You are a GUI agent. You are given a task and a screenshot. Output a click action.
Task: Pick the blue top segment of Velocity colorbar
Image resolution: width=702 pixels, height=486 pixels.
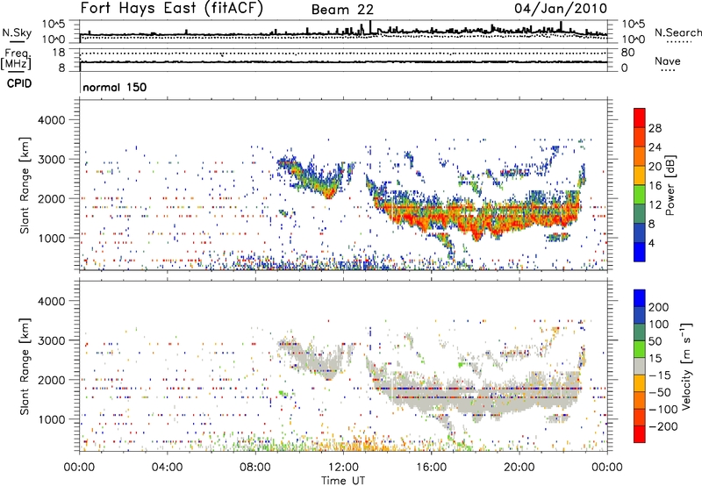(640, 298)
